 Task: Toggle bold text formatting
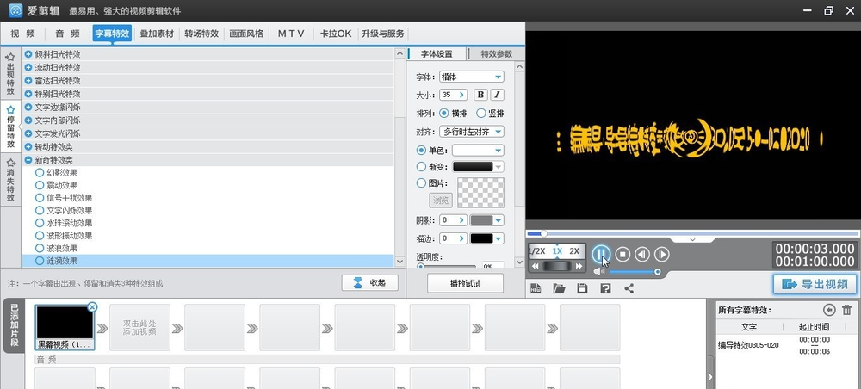tap(480, 95)
